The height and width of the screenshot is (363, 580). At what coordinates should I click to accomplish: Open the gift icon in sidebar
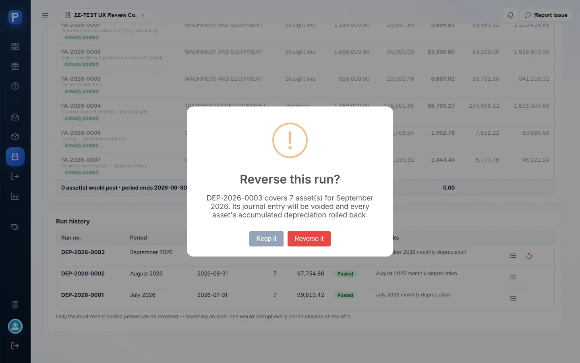[x=15, y=66]
